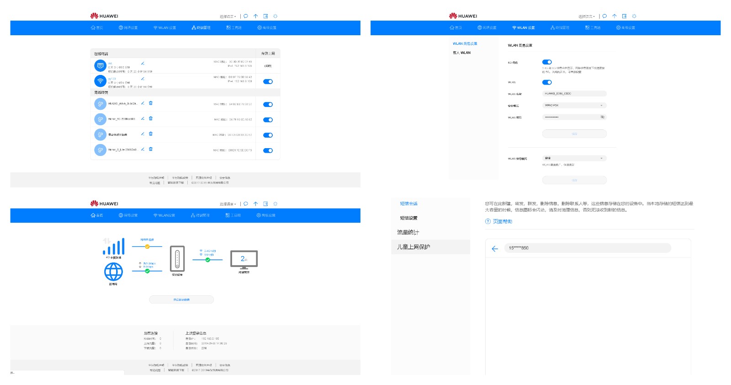The width and height of the screenshot is (731, 385).
Task: Click the 4G signal strength bars icon
Action: tap(114, 247)
